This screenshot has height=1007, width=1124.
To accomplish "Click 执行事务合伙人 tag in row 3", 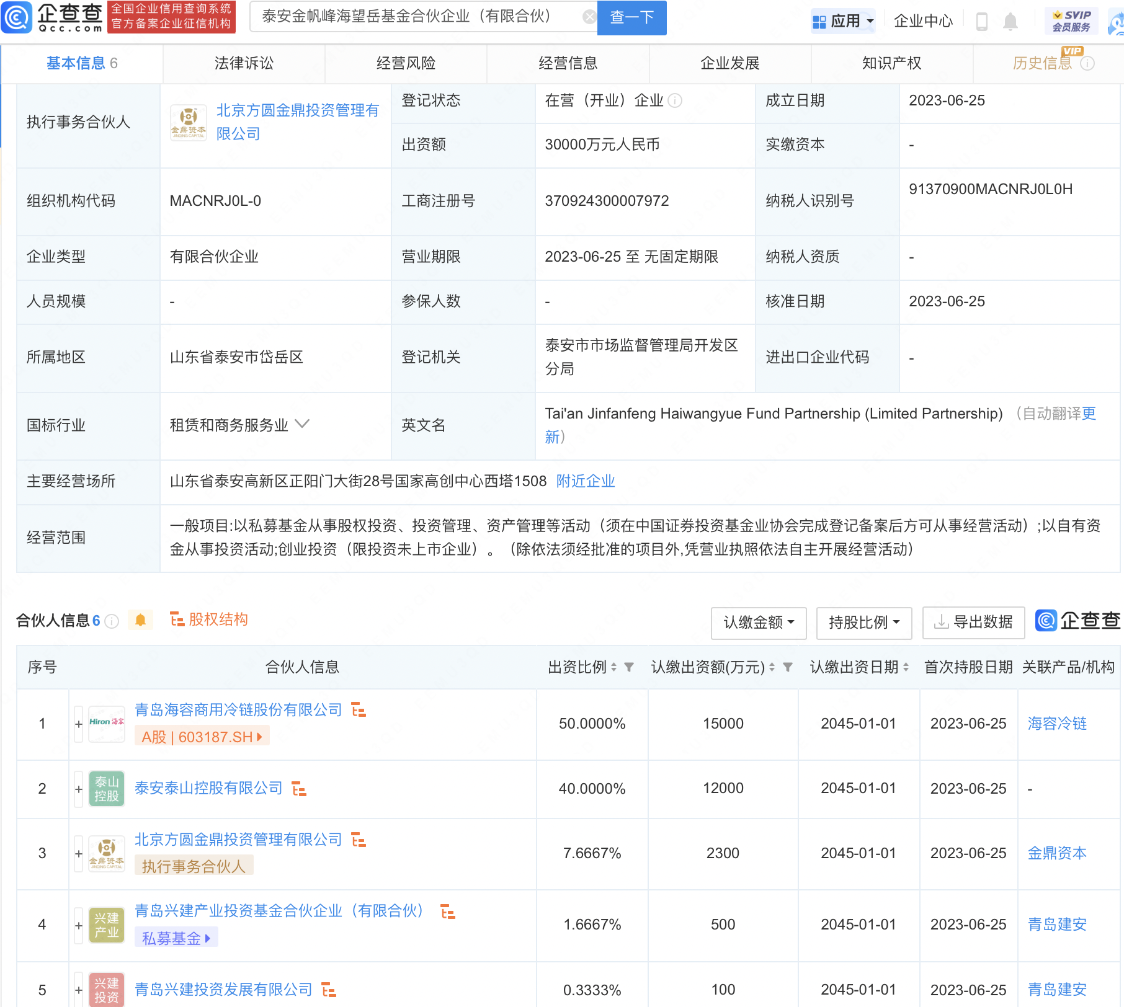I will 194,866.
